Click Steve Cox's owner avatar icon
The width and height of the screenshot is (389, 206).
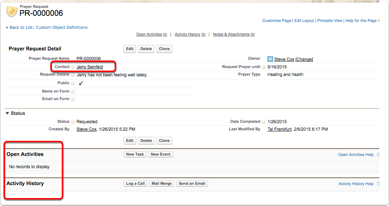click(270, 59)
